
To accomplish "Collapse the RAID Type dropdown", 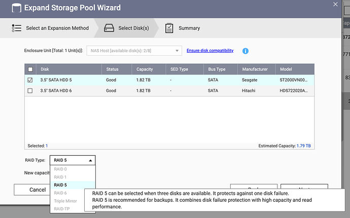I will tap(73, 160).
